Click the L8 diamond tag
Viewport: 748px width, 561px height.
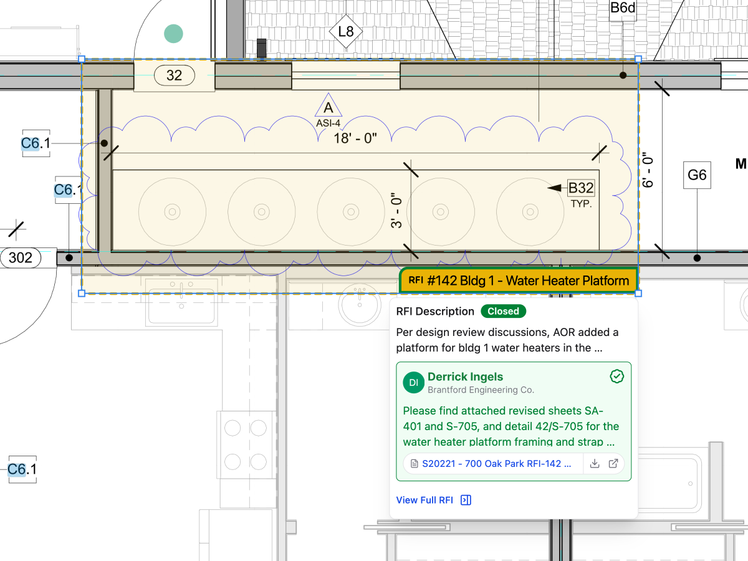346,32
